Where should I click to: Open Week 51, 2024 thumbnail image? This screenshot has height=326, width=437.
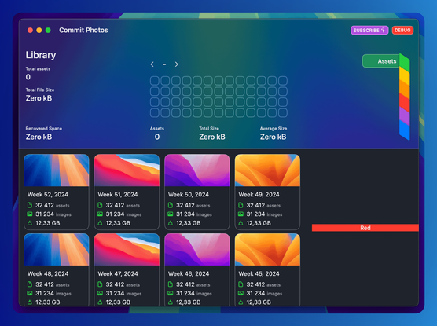127,170
